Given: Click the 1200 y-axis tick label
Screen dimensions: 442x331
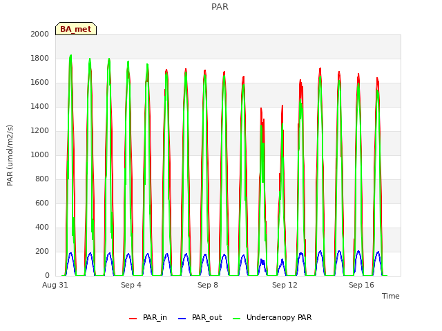Looking at the screenshot, I should pos(40,130).
